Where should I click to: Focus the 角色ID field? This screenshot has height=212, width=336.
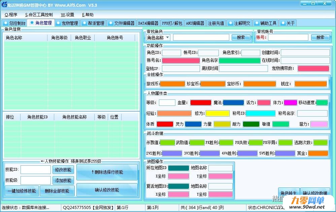pyautogui.click(x=171, y=53)
